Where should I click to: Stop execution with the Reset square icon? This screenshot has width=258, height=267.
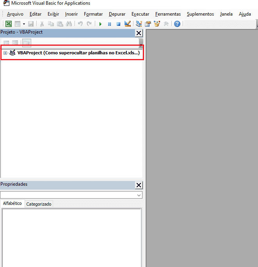pyautogui.click(x=119, y=24)
